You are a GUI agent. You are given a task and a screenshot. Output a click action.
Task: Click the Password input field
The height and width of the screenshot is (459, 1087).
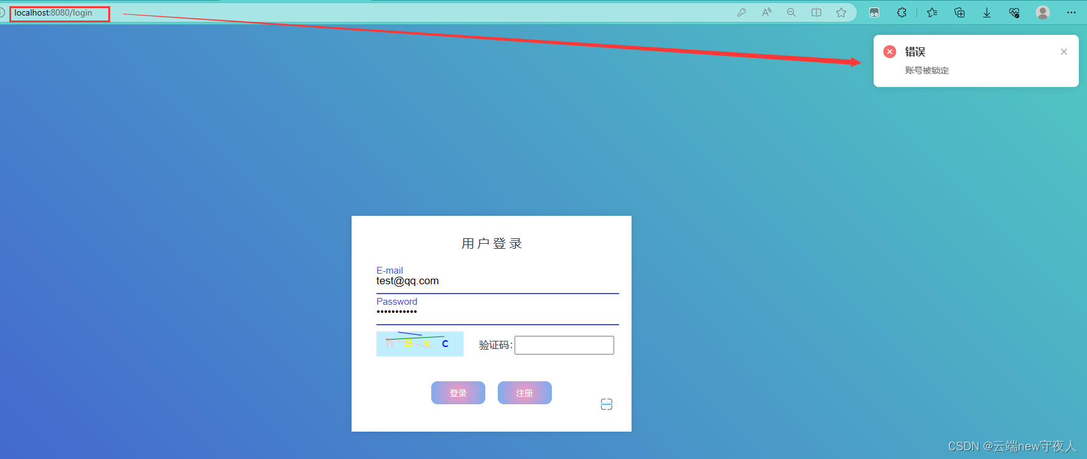(498, 312)
